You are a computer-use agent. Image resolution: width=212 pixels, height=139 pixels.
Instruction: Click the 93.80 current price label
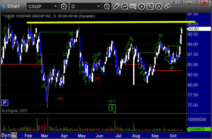199,29
